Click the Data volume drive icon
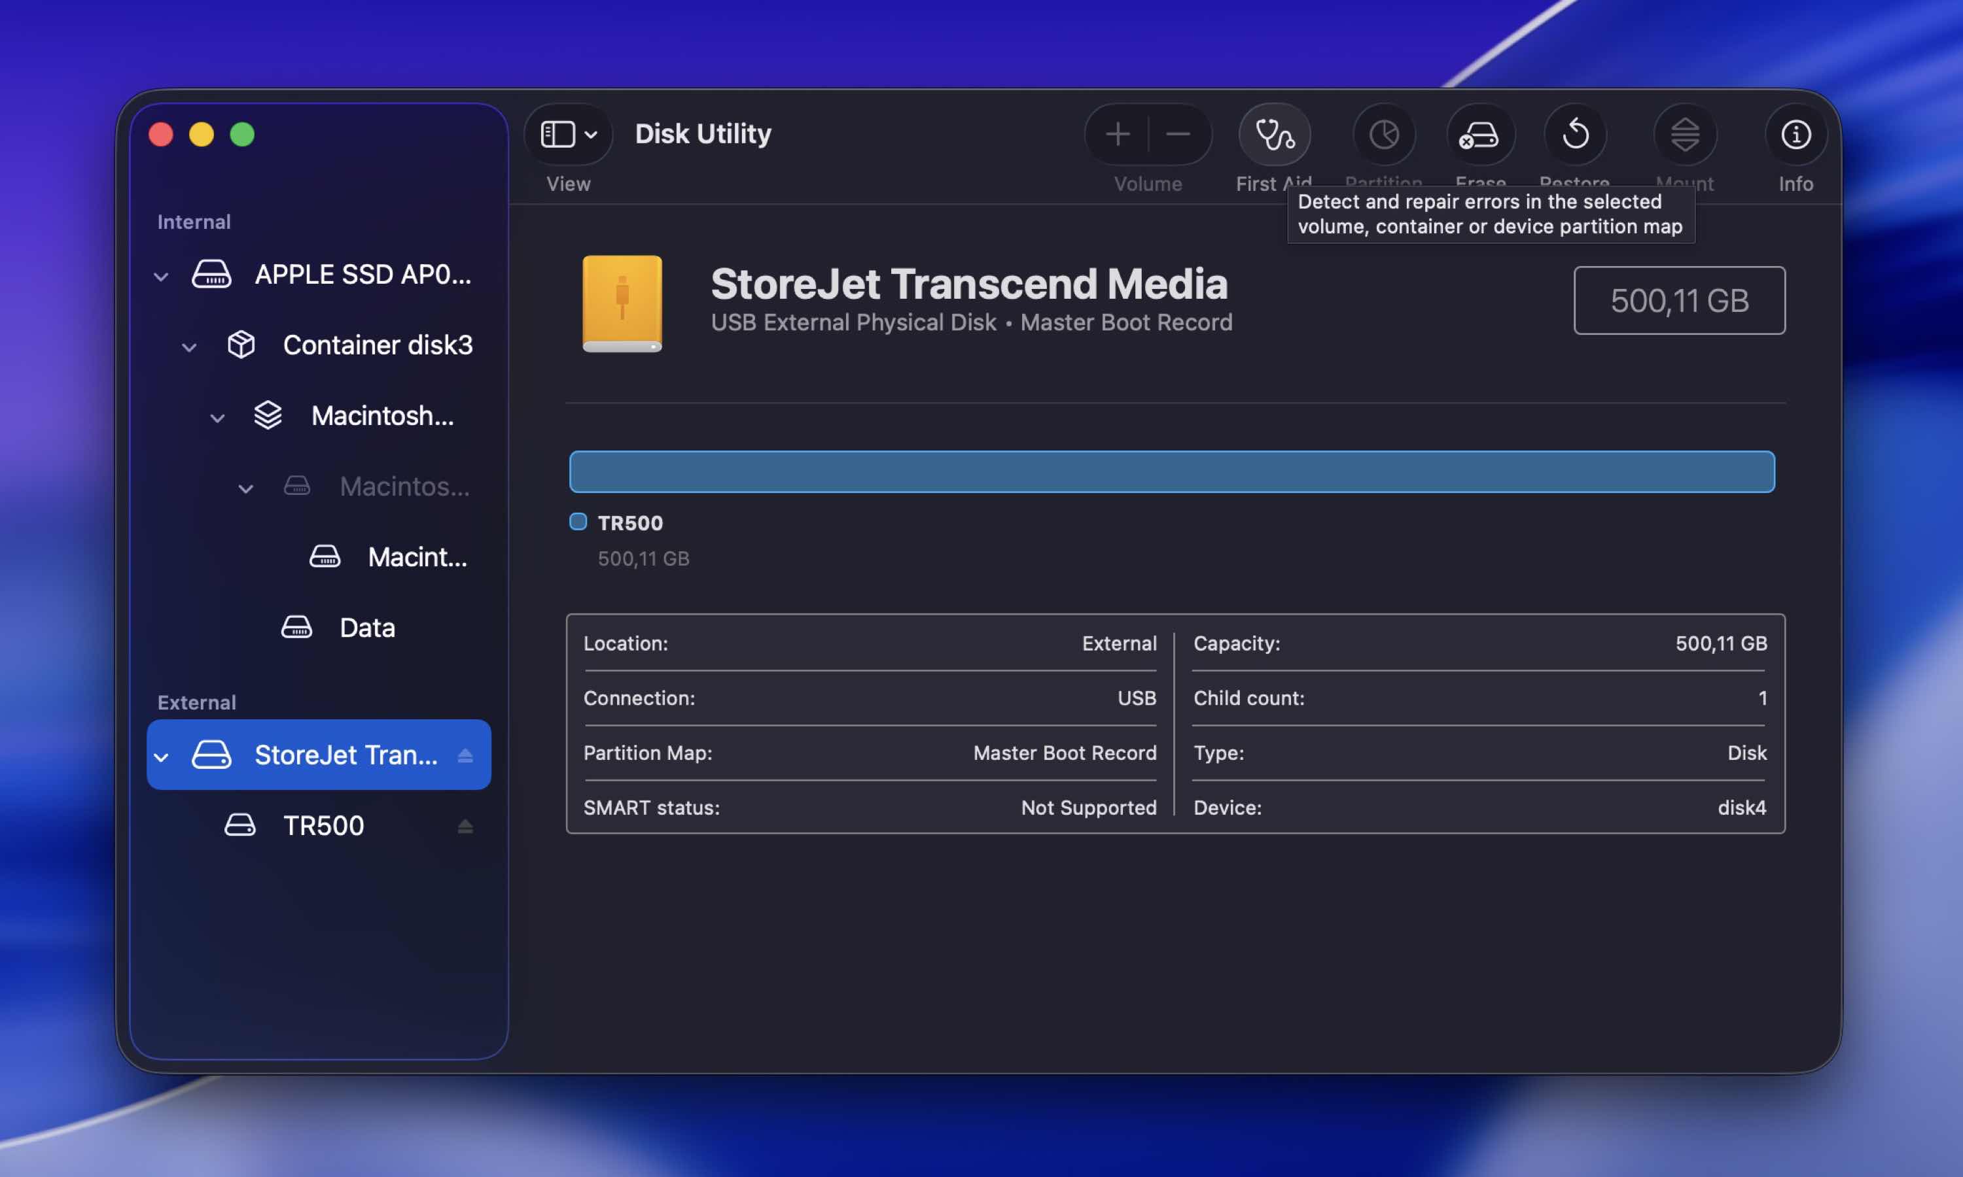 tap(297, 627)
